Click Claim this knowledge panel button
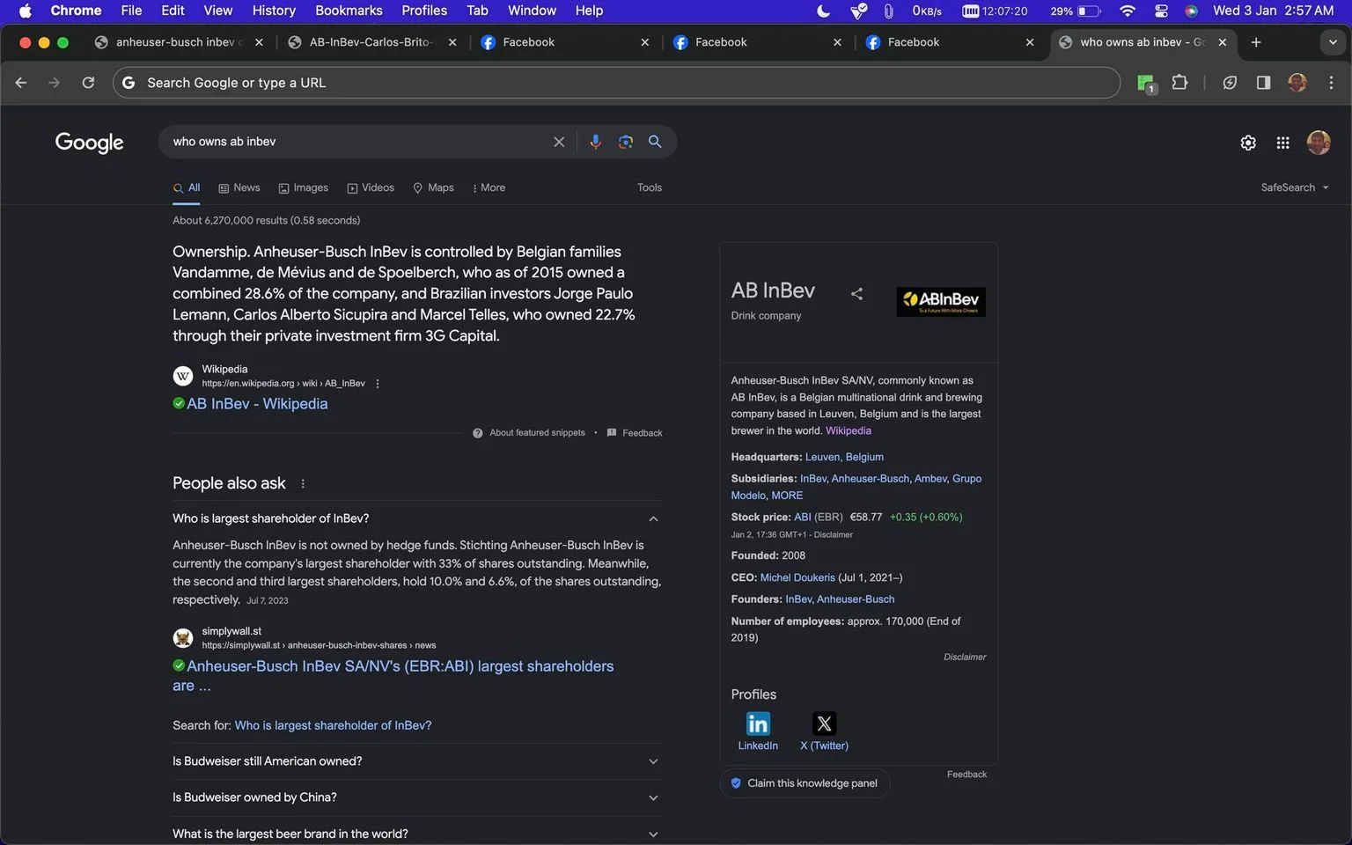The image size is (1352, 845). point(805,783)
